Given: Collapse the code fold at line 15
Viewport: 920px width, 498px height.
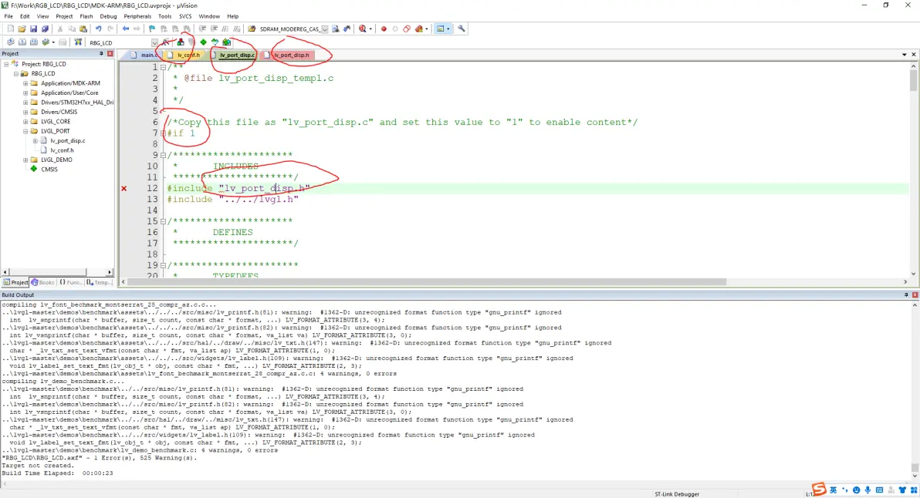Looking at the screenshot, I should (163, 221).
